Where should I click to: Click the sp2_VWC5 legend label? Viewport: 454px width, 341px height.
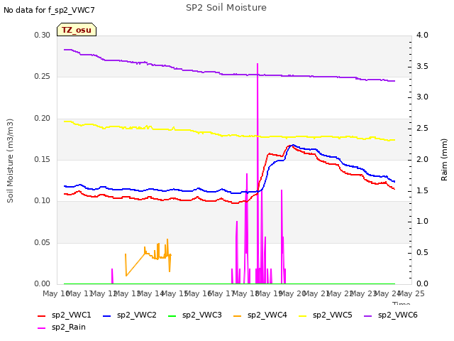pyautogui.click(x=333, y=315)
